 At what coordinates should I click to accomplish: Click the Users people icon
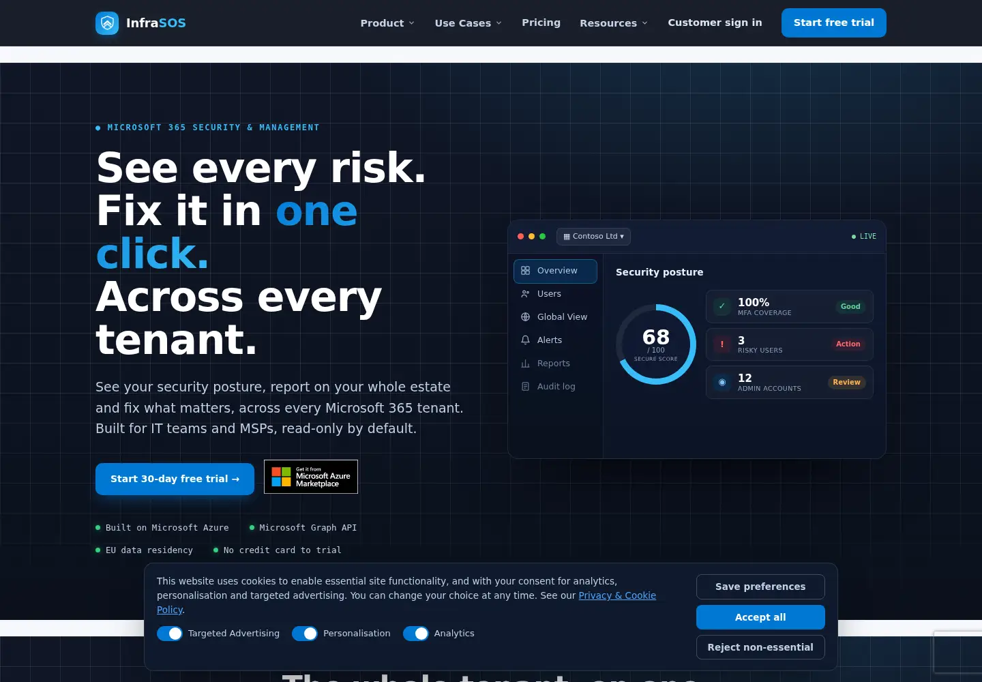click(525, 294)
